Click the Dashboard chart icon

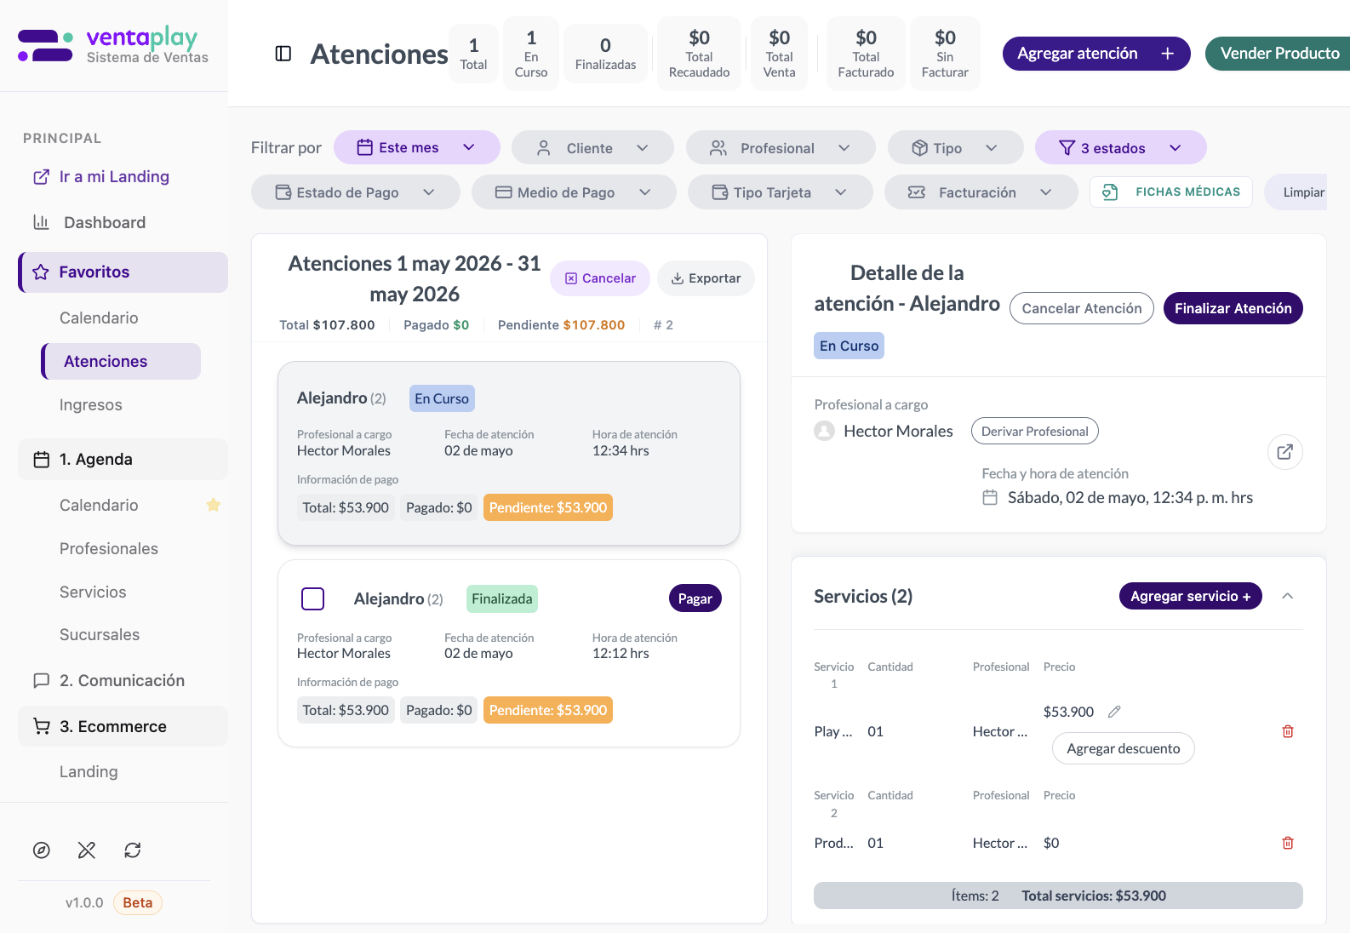[x=41, y=222]
